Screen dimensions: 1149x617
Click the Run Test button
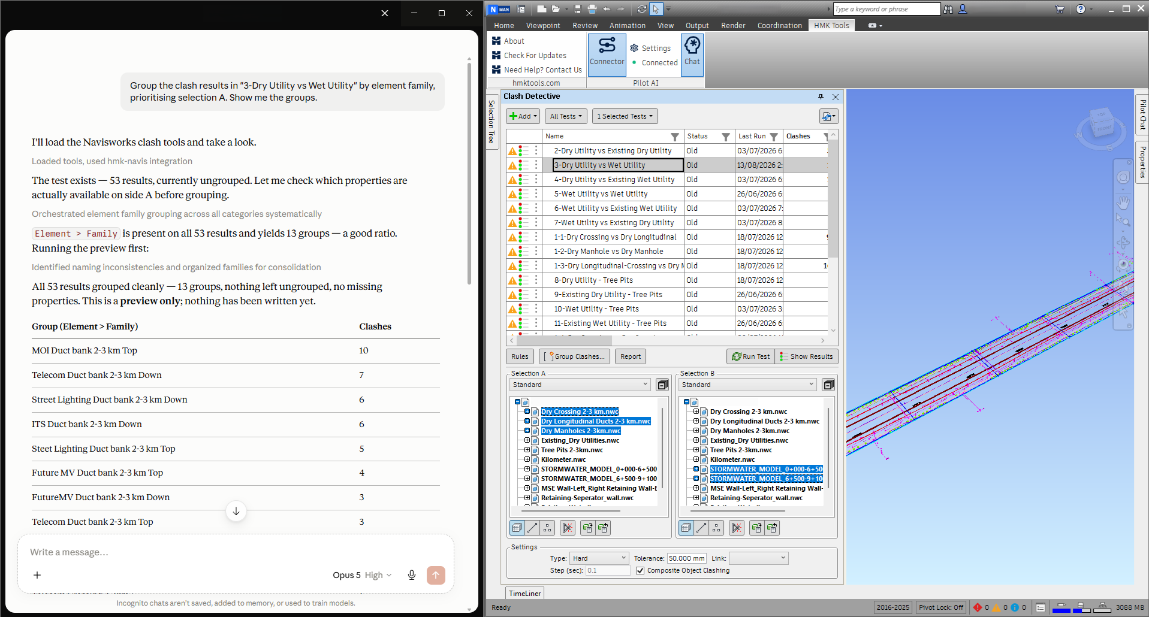click(750, 356)
